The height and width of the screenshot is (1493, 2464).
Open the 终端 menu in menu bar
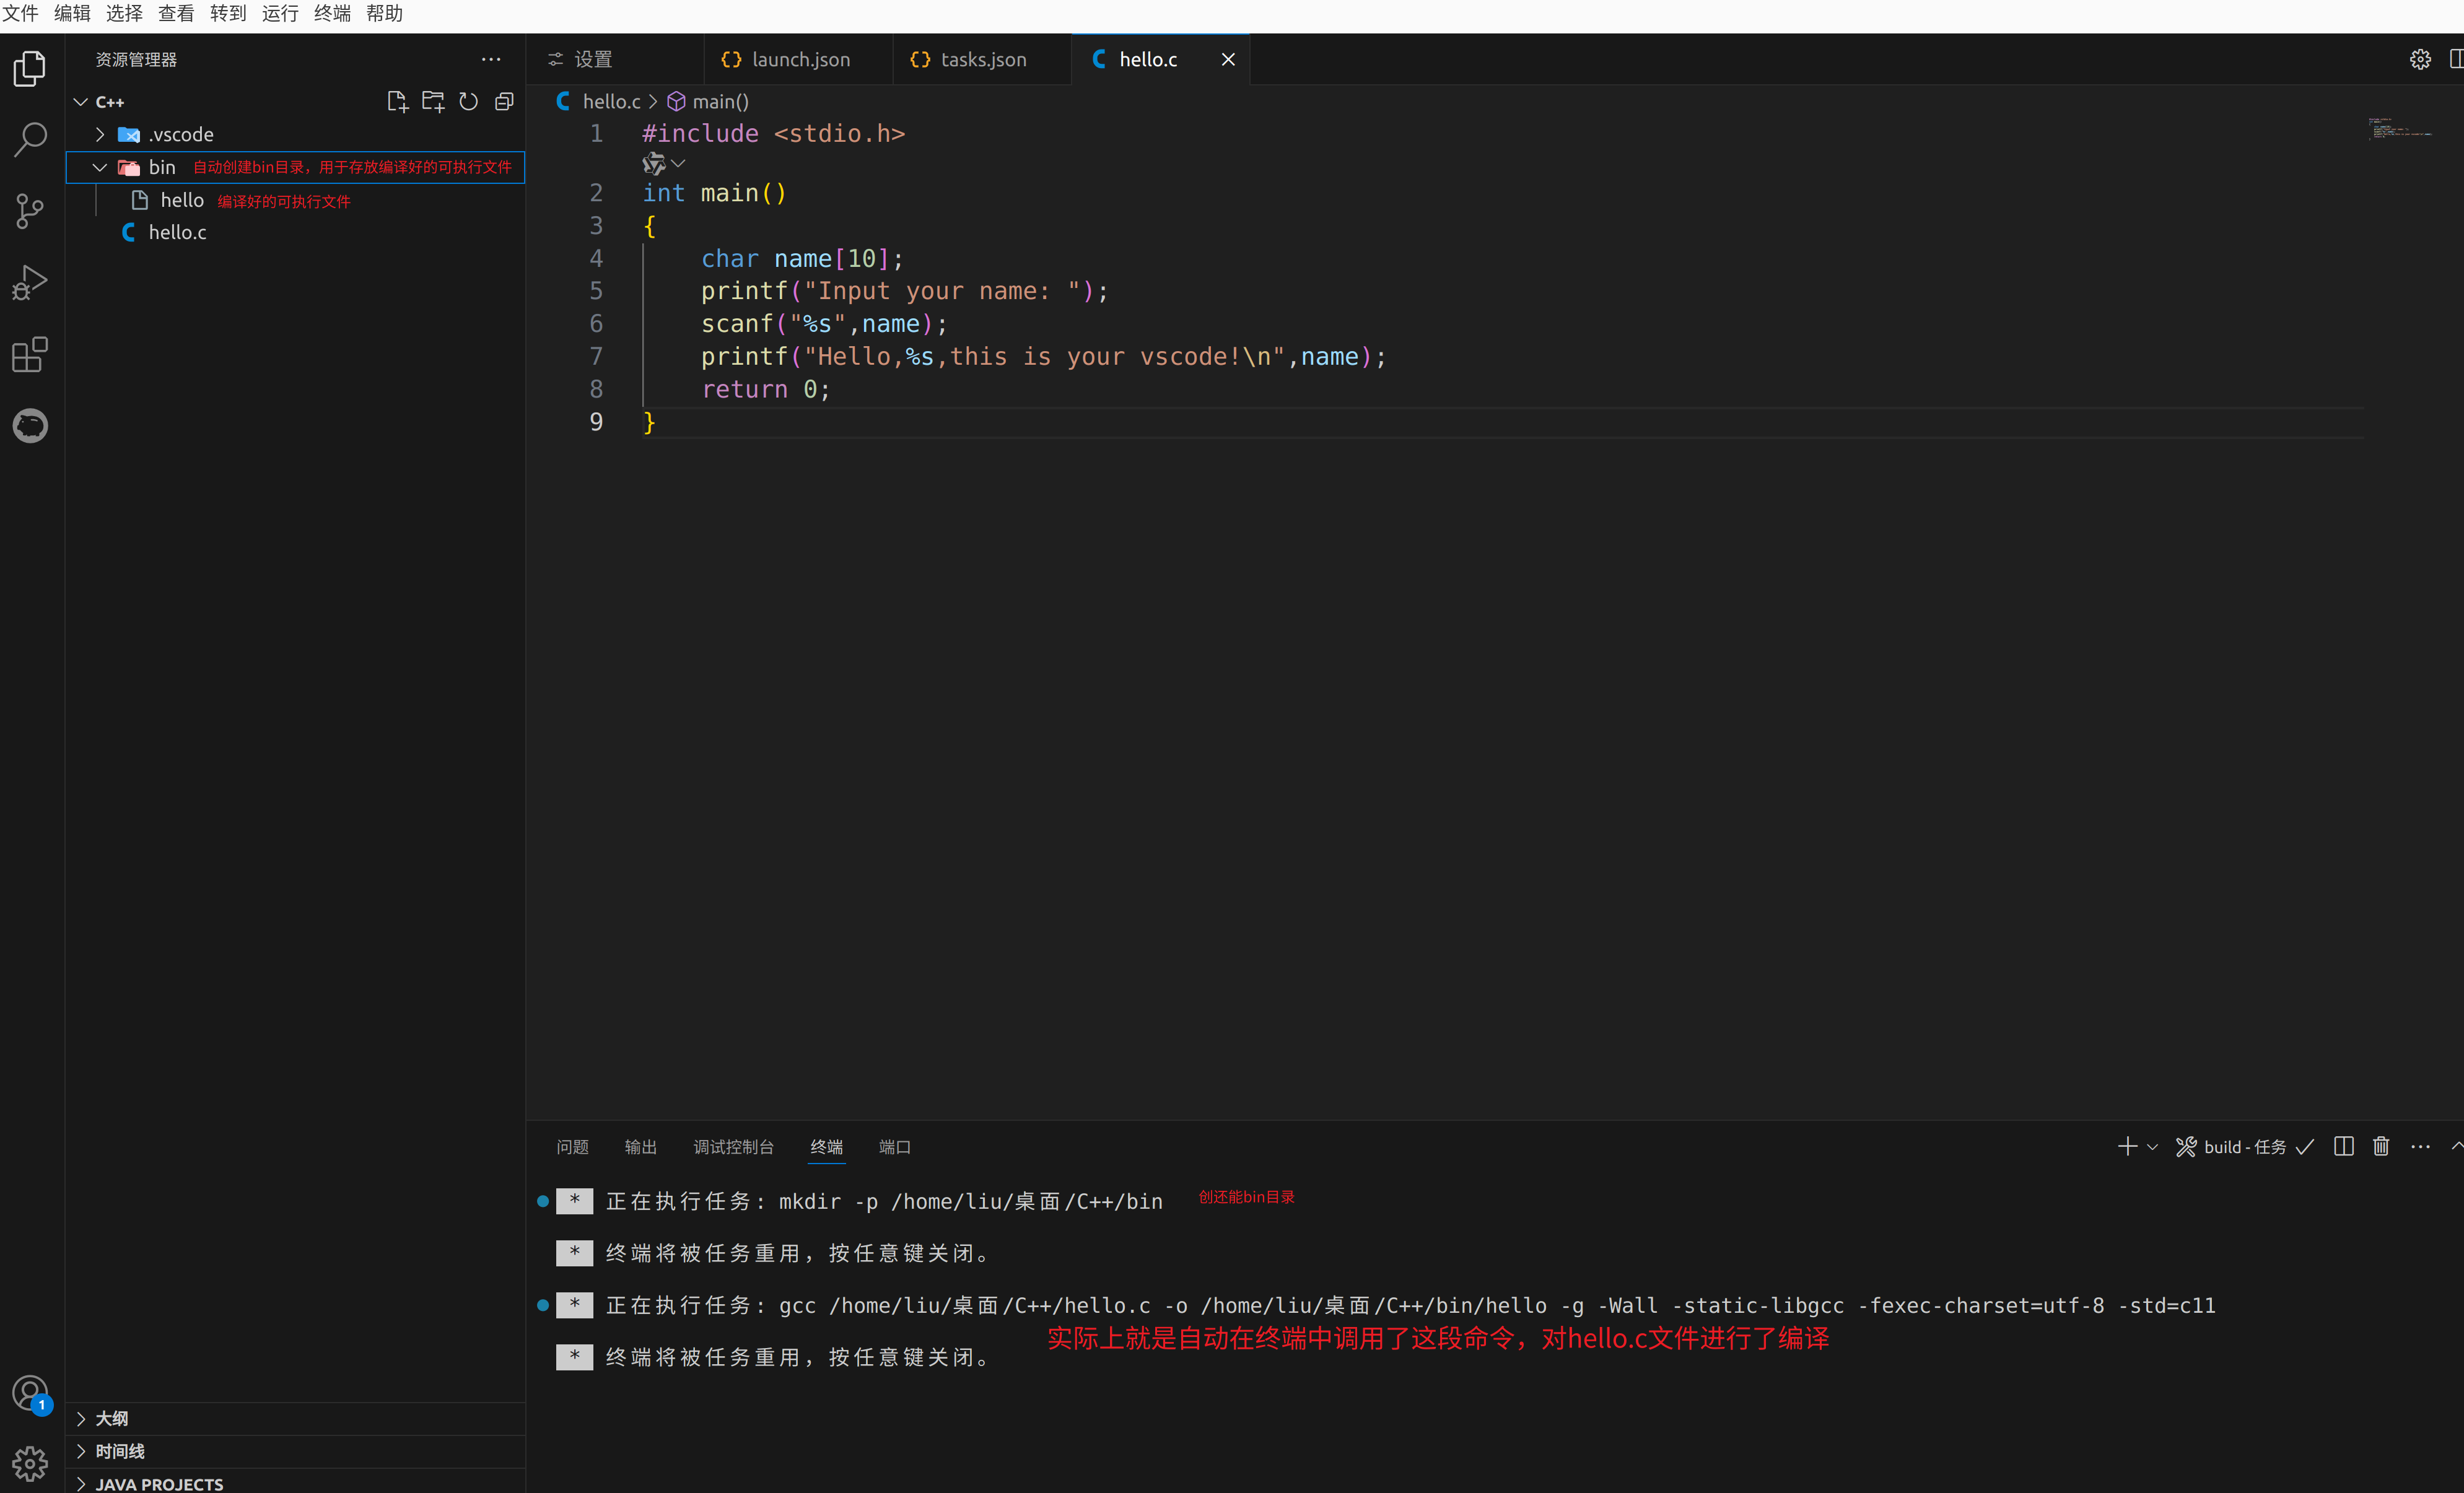tap(332, 14)
